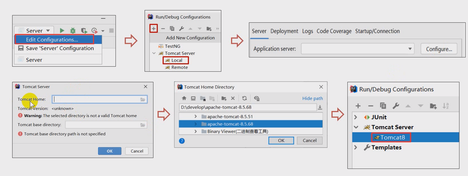
Task: Run 'Server' with coverage shield icon
Action: point(84,31)
